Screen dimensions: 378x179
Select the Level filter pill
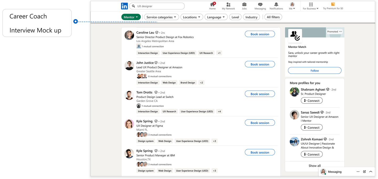pyautogui.click(x=235, y=17)
